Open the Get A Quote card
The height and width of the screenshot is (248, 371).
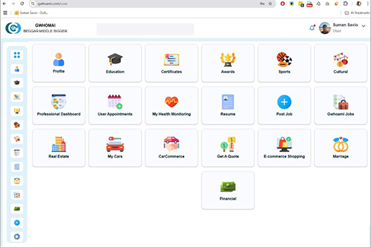coord(228,148)
